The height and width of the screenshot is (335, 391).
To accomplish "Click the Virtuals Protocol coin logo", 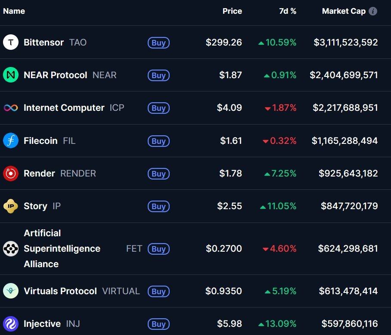I will pyautogui.click(x=11, y=291).
